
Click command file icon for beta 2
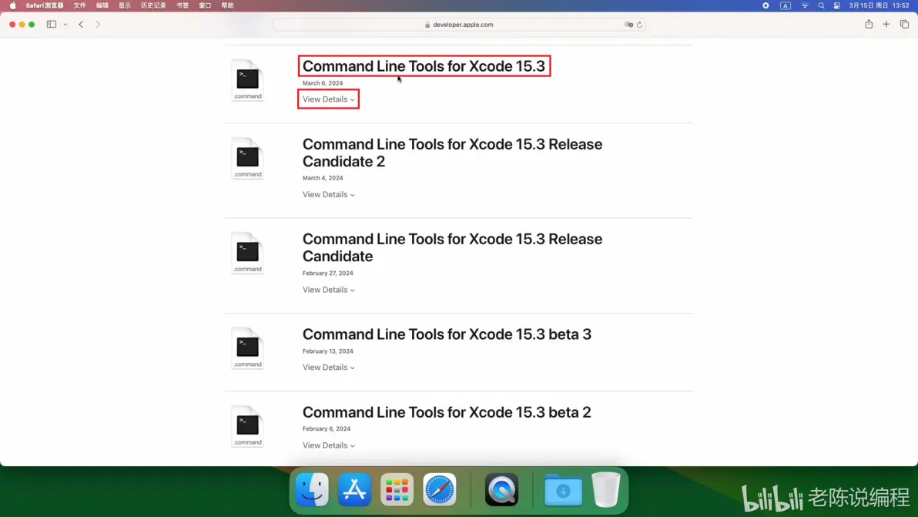point(248,426)
